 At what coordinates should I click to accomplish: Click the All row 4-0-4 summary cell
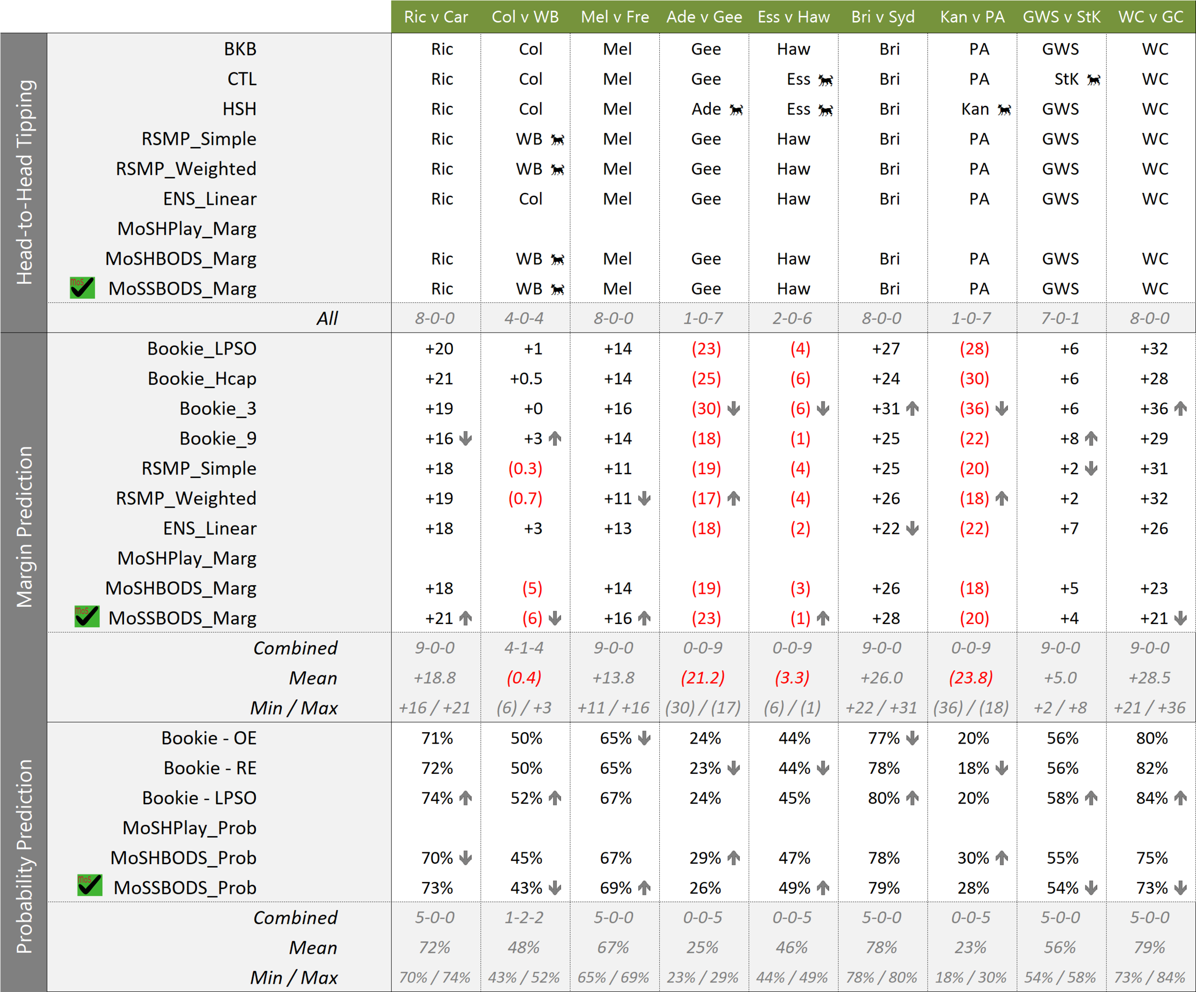[x=524, y=319]
